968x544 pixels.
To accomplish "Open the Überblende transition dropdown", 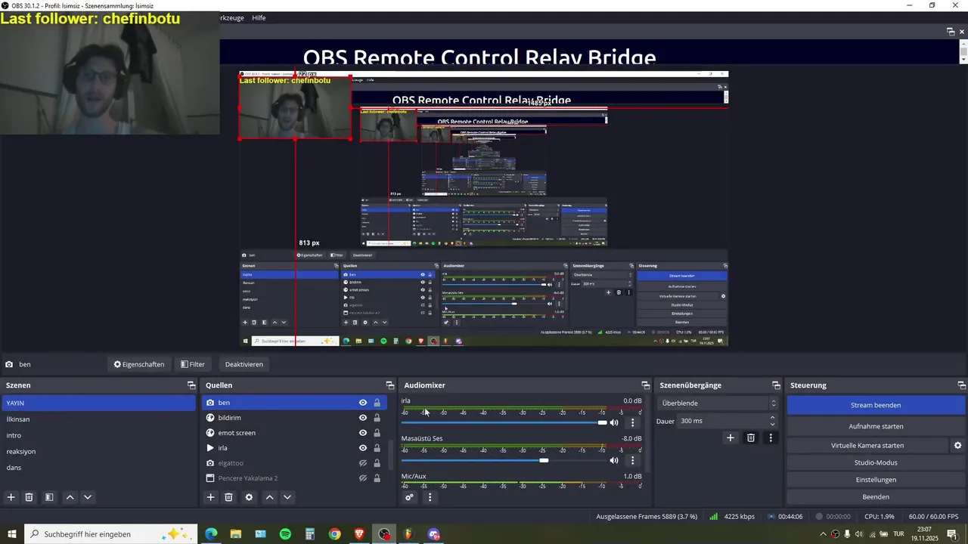I will tap(718, 403).
